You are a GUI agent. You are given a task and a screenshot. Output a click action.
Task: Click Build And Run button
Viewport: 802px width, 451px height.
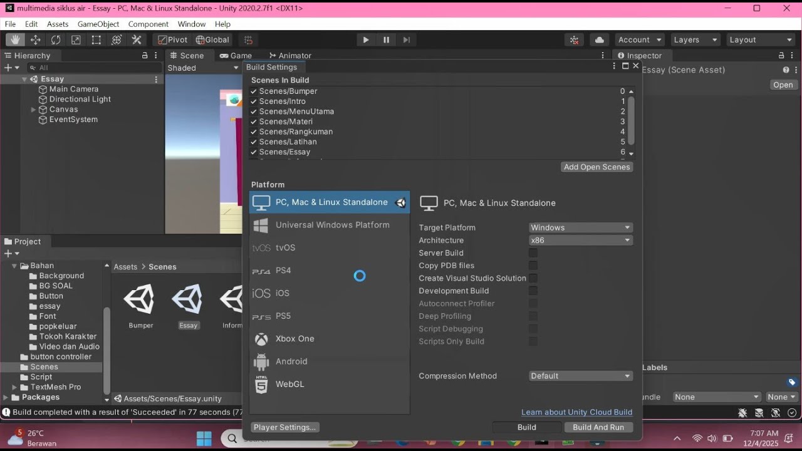[x=598, y=427]
